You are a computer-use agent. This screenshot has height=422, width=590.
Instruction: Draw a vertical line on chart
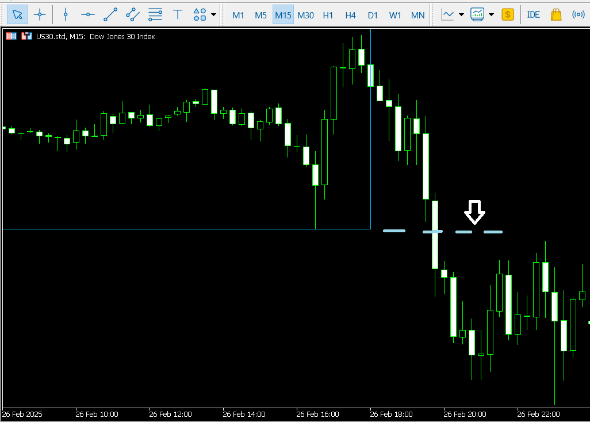(66, 14)
